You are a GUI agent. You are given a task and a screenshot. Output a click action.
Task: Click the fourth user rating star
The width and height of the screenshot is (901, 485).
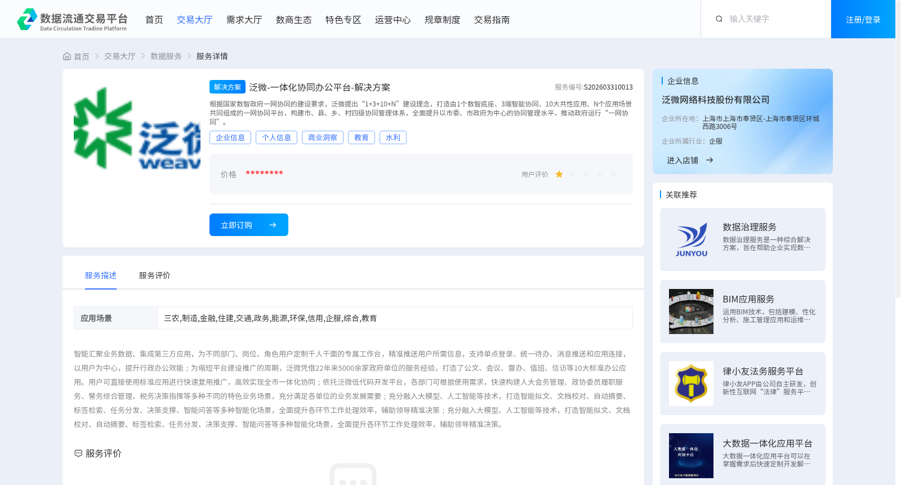coord(600,175)
